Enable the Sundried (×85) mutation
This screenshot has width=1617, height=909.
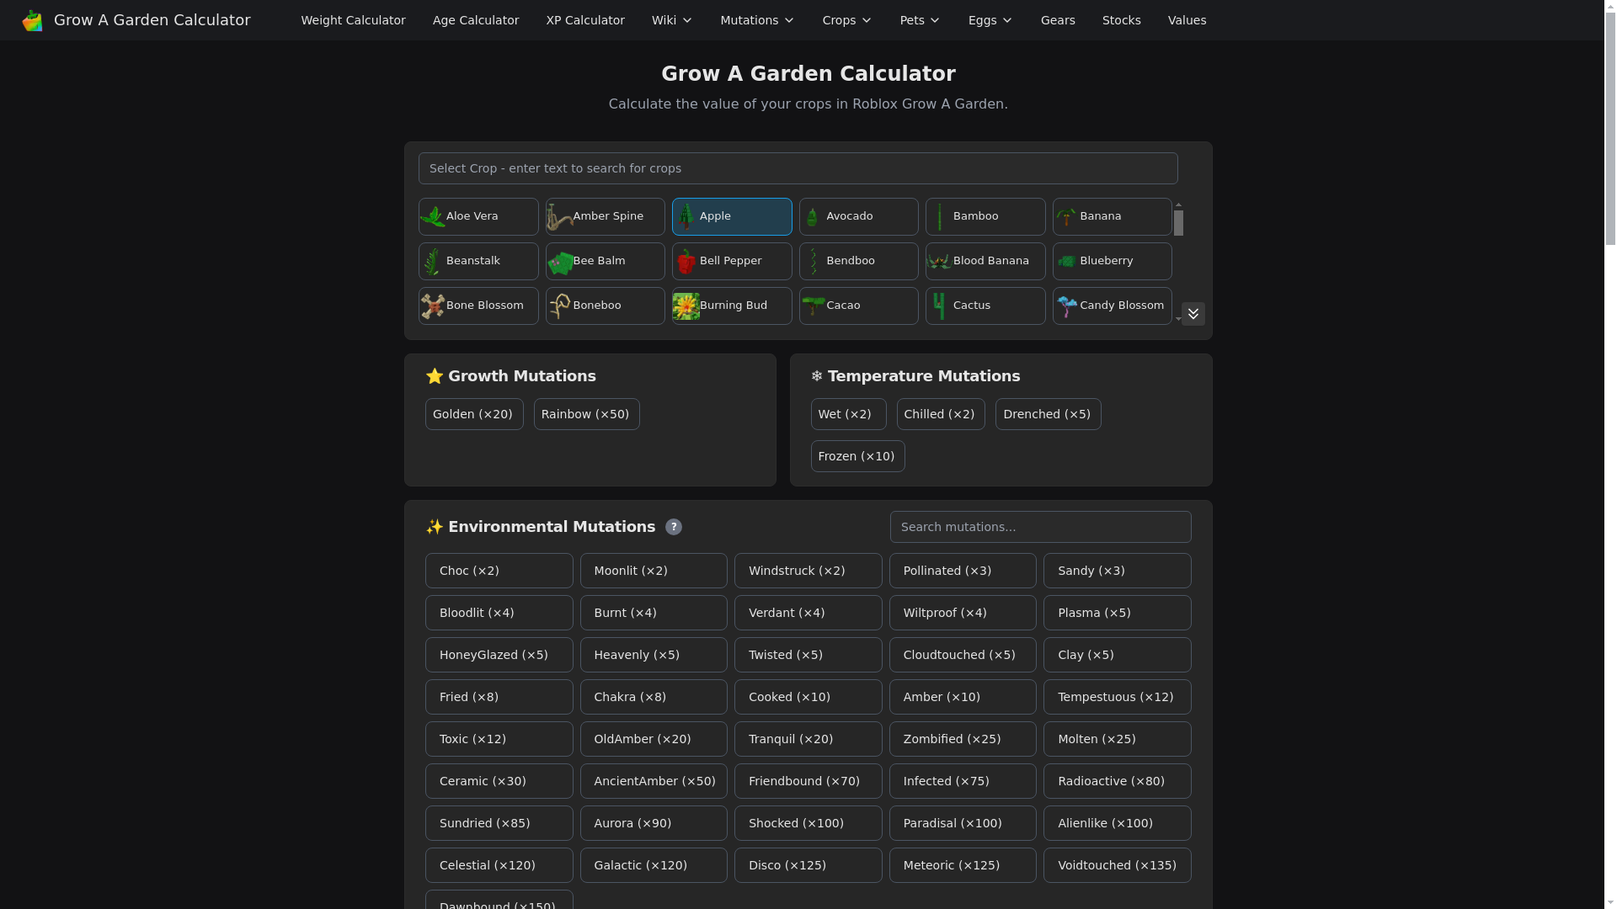click(x=499, y=823)
